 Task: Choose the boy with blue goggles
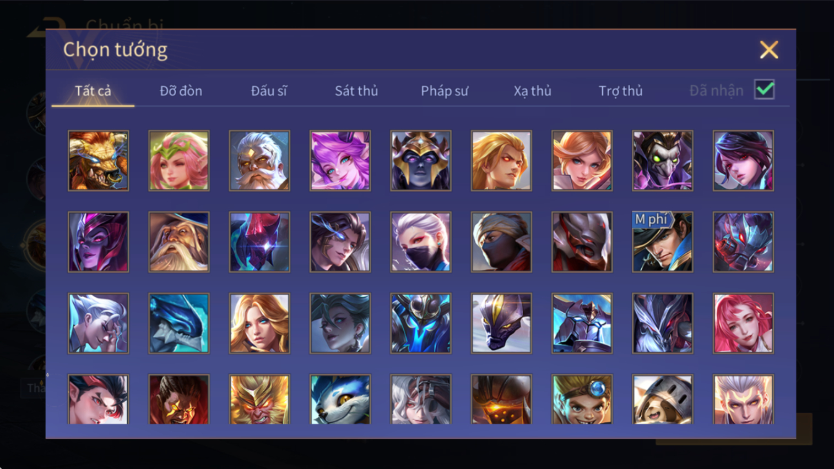pyautogui.click(x=582, y=400)
